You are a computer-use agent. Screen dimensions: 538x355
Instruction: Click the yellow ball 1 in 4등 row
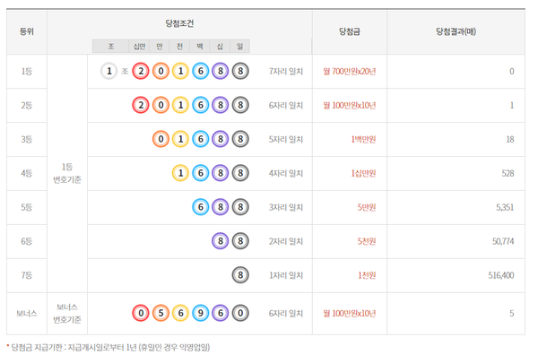click(181, 173)
